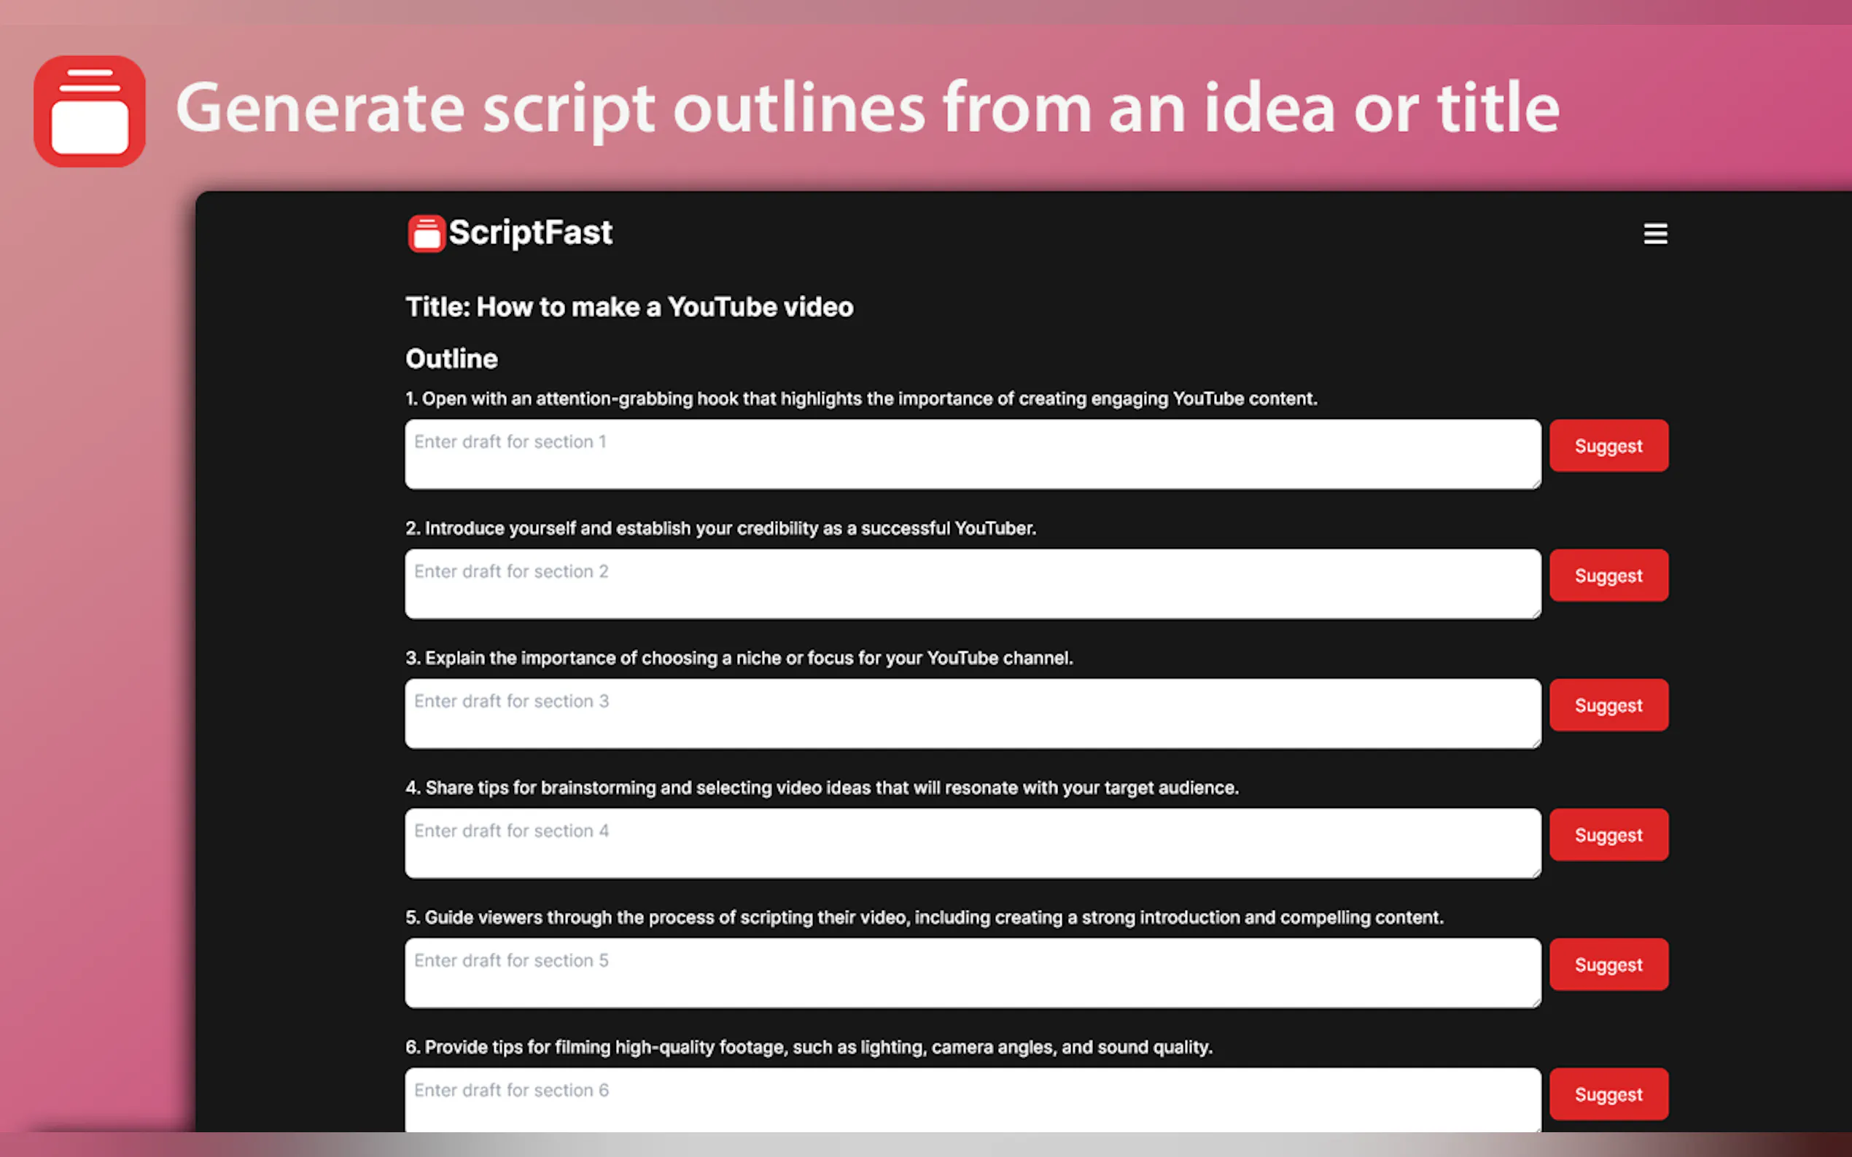Click the ScriptFast brand name text
The image size is (1852, 1157).
(x=530, y=232)
